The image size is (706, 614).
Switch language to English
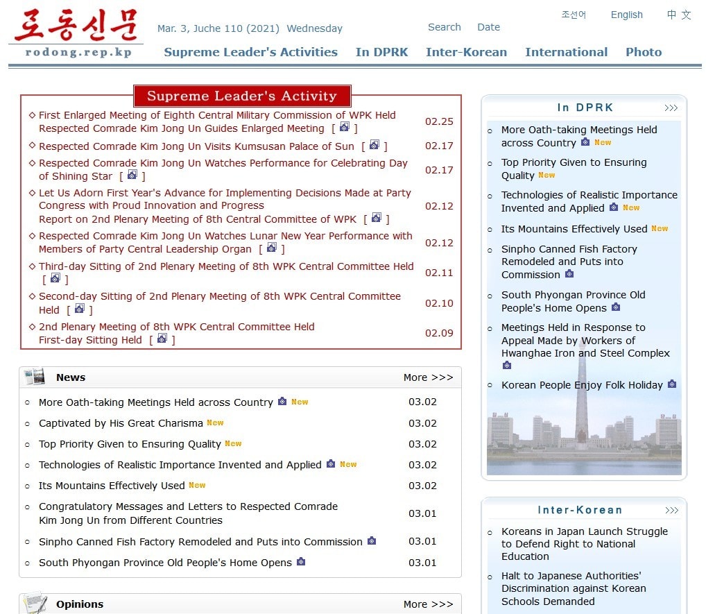pos(626,15)
